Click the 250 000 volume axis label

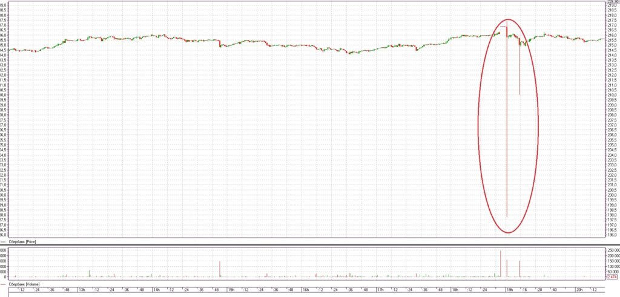614,250
